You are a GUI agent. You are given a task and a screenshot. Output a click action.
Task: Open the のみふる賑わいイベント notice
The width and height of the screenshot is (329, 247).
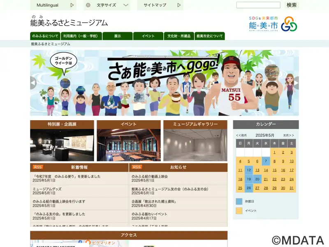(x=149, y=214)
